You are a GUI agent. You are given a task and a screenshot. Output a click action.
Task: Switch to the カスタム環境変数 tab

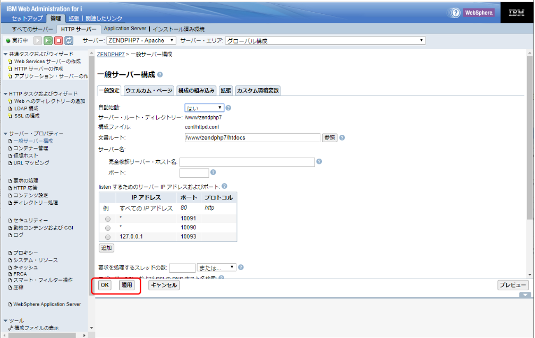[x=258, y=91]
